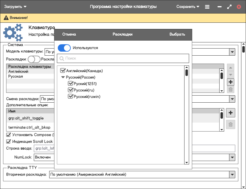Click the add layout plus button
This screenshot has height=189, width=246.
coord(231,82)
